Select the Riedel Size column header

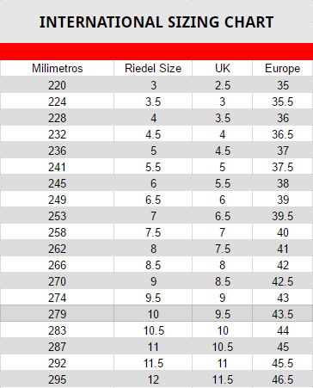click(153, 68)
